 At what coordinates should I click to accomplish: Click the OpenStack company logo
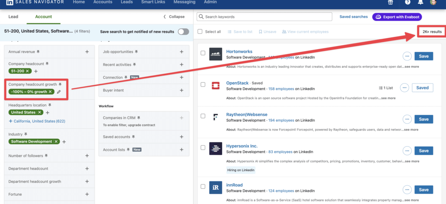coord(216,86)
